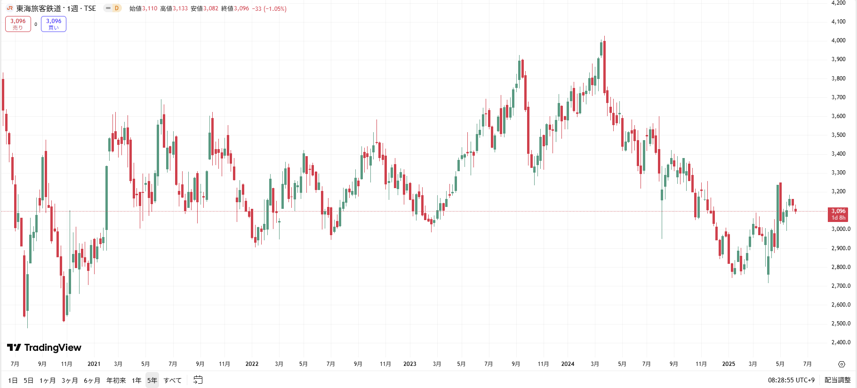Viewport: 857px width, 388px height.
Task: Click the 2024 label on time axis
Action: tap(568, 364)
